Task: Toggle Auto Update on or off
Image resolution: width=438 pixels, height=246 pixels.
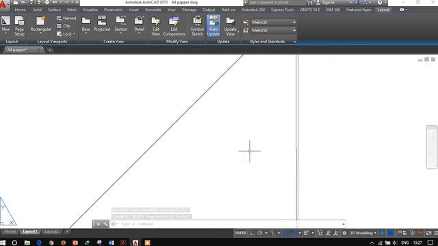Action: (213, 26)
